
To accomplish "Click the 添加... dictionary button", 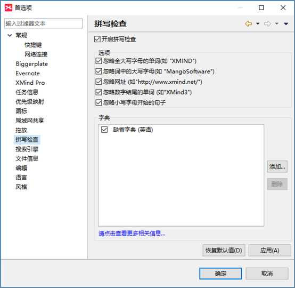I will 277,166.
